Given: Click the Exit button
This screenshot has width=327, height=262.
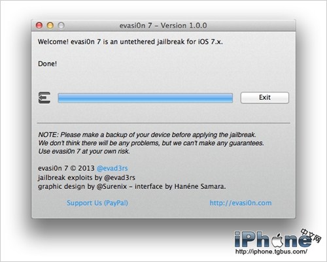Looking at the screenshot, I should (x=265, y=97).
